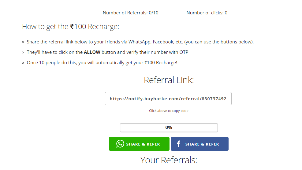
Task: Select the 'Number of clicks: 0' counter
Action: pos(207,13)
